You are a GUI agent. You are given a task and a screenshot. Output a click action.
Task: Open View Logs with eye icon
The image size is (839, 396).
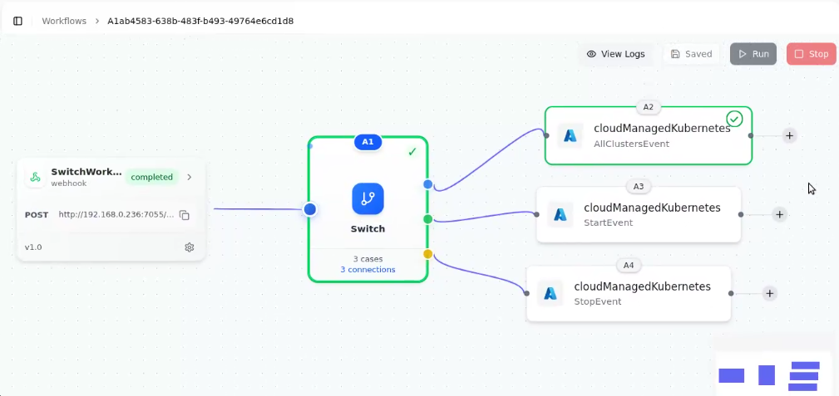pyautogui.click(x=616, y=54)
